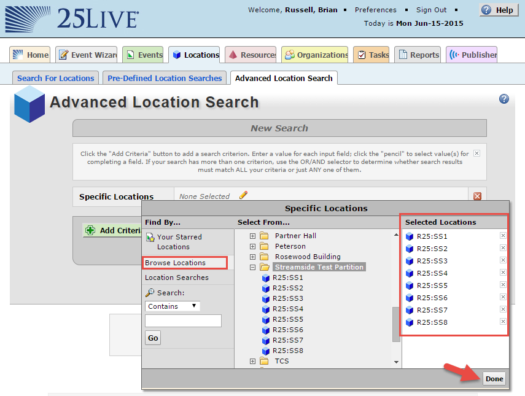Select R25:SS5 in the Select From tree

[282, 319]
